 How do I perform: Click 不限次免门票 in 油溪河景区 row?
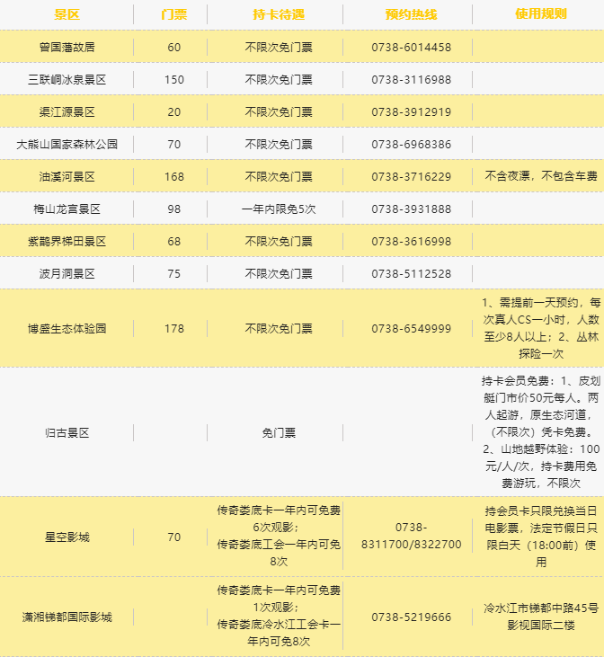point(279,176)
